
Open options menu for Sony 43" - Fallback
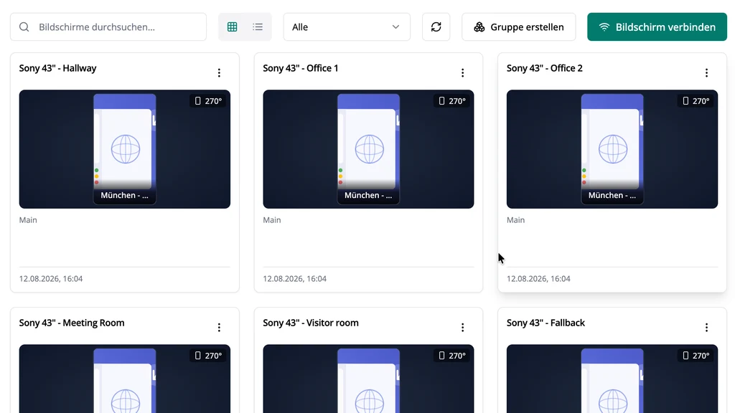[706, 327]
